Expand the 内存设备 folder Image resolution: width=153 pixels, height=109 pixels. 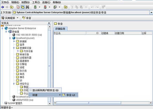[x=18, y=51]
